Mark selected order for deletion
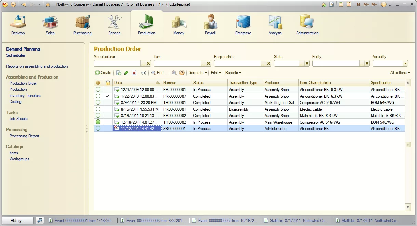 (x=134, y=73)
